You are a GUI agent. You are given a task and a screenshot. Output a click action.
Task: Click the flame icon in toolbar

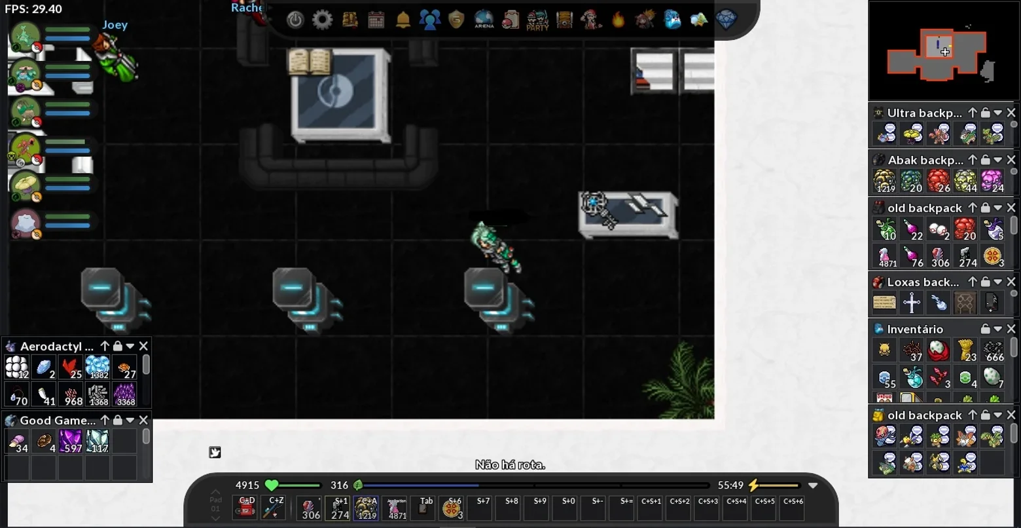click(x=618, y=20)
